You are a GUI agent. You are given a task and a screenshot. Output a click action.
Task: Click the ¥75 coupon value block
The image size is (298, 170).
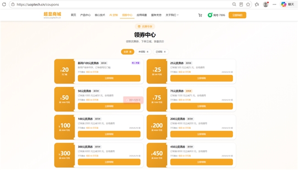(157, 99)
